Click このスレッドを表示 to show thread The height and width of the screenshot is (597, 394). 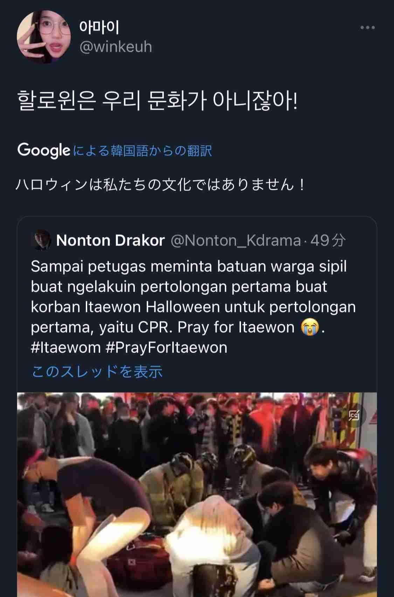(x=97, y=371)
